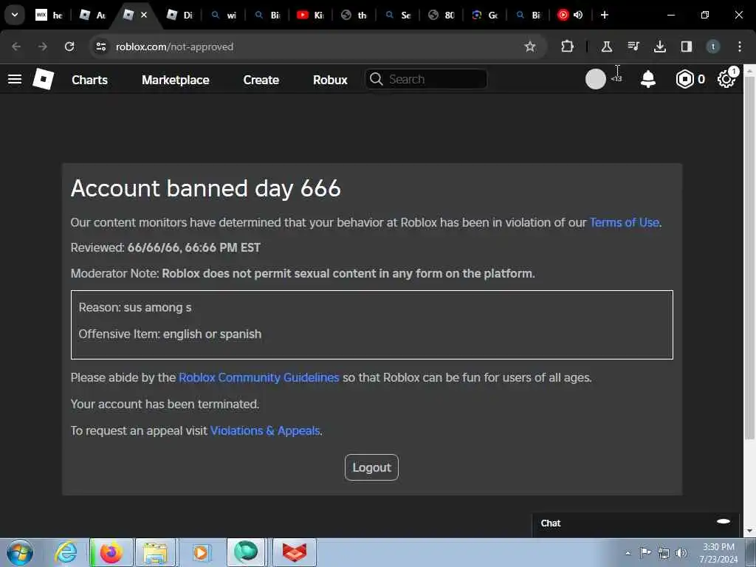Switch to the 'Se' search tab
This screenshot has width=756, height=567.
click(x=398, y=15)
